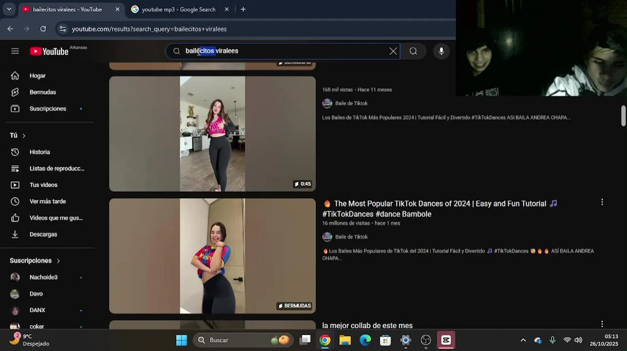This screenshot has height=351, width=627.
Task: Close the youtube mp3 Google Search tab
Action: [x=227, y=9]
